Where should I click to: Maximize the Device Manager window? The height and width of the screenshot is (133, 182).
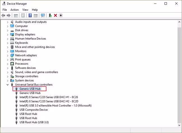(x=166, y=4)
